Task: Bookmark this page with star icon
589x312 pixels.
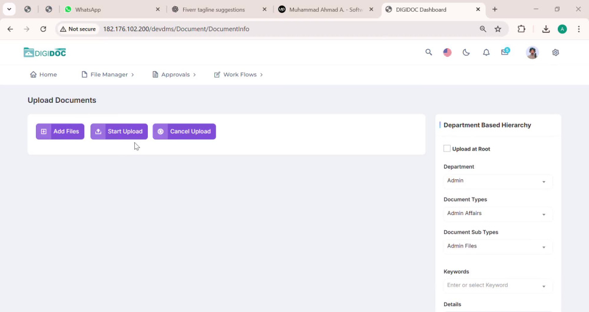Action: (498, 29)
